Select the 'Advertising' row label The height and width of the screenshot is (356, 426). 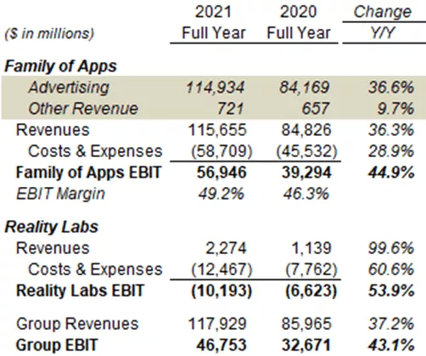(x=69, y=87)
